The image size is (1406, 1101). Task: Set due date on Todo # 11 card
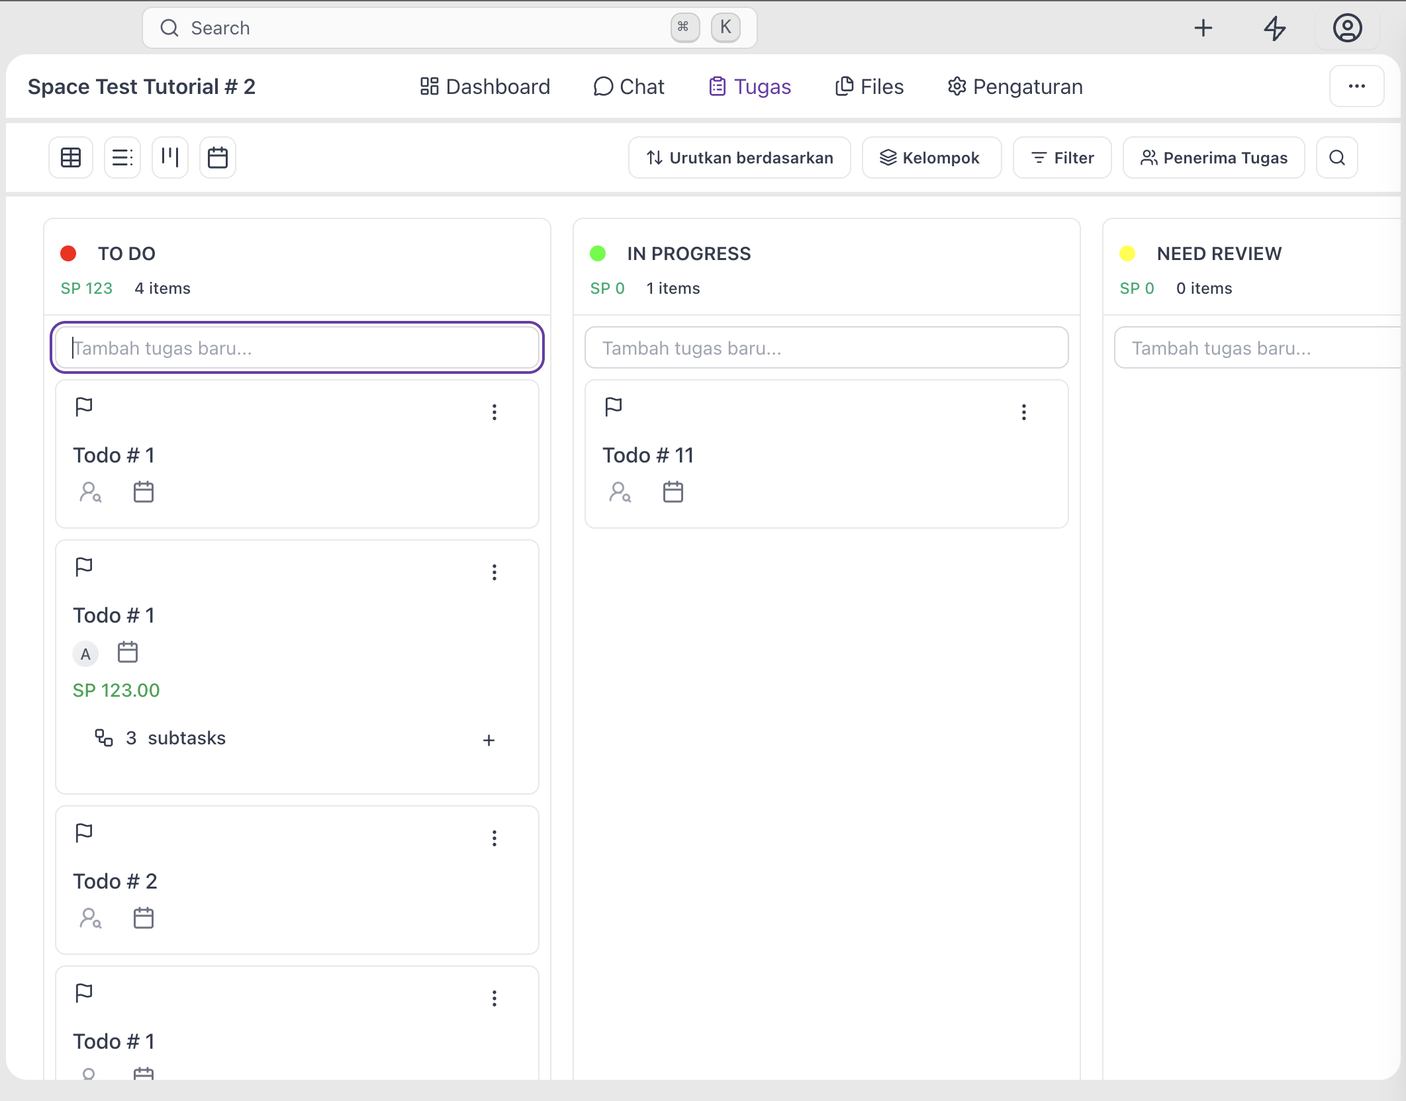pyautogui.click(x=673, y=492)
